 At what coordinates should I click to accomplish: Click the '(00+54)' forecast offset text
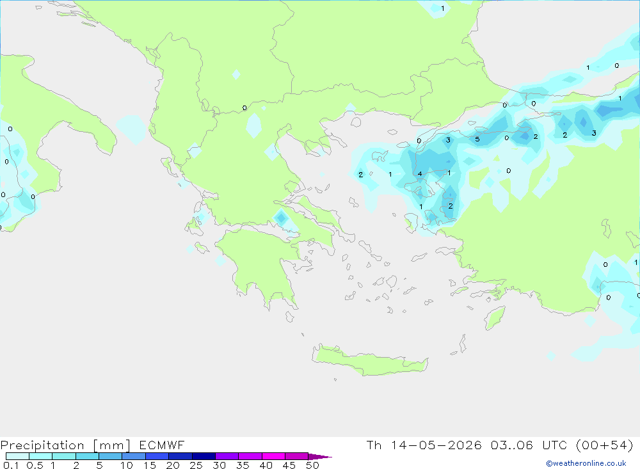coord(605,445)
